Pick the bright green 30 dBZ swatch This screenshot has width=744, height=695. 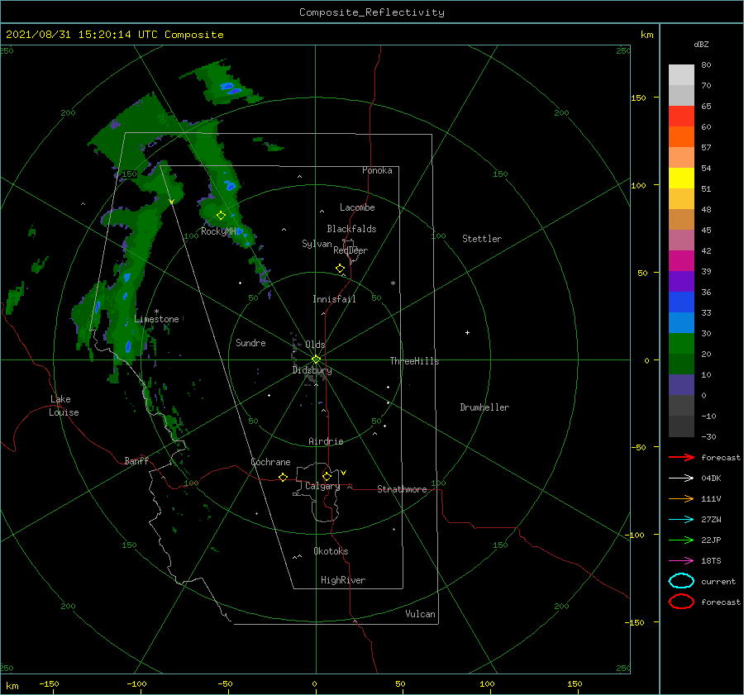pos(681,343)
